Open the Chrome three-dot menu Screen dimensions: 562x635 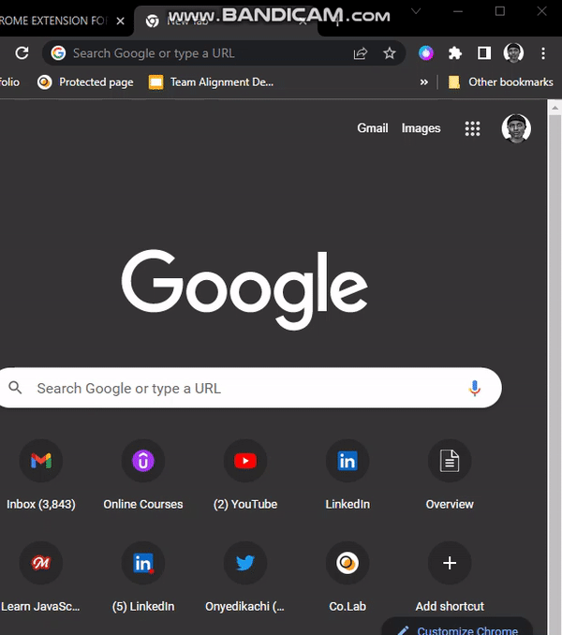point(543,53)
